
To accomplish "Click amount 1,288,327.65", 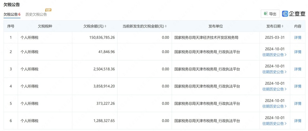I will (x=104, y=121).
